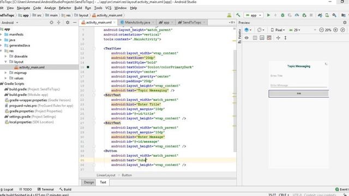Click the frame icon in Preview toolbar

tap(262, 38)
